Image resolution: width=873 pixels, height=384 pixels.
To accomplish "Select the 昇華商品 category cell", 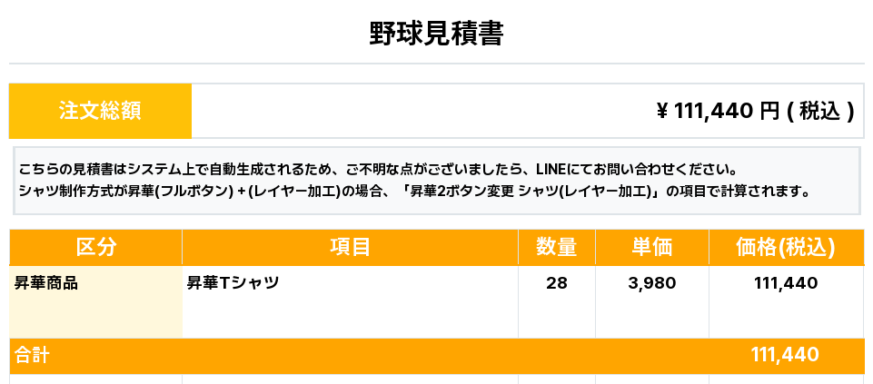I will (x=47, y=282).
